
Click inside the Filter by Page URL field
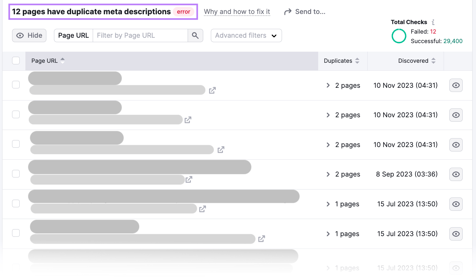tap(140, 35)
